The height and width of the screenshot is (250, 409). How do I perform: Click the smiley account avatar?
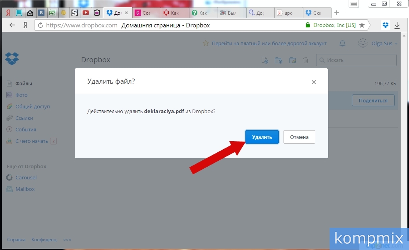click(x=363, y=43)
